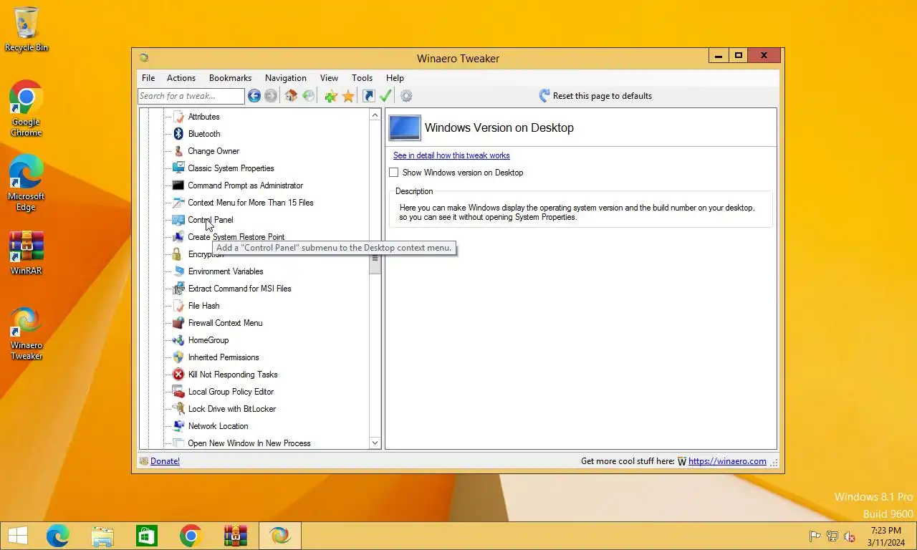
Task: Open the View menu
Action: pos(329,78)
